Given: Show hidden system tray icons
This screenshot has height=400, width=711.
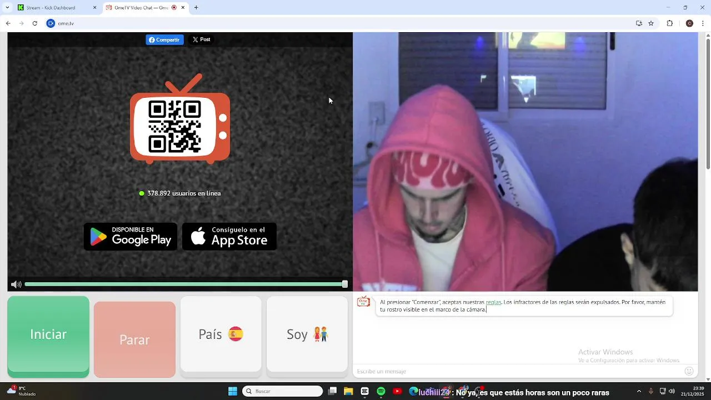Looking at the screenshot, I should click(639, 391).
